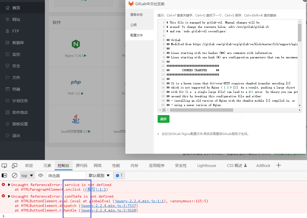Click the Java项目管理器 2.5 green arrow
The width and height of the screenshot is (307, 218).
[x=90, y=131]
